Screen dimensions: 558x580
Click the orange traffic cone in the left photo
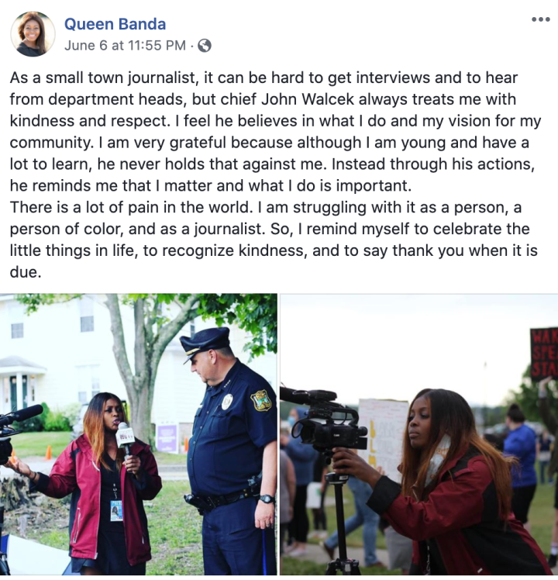(x=49, y=453)
